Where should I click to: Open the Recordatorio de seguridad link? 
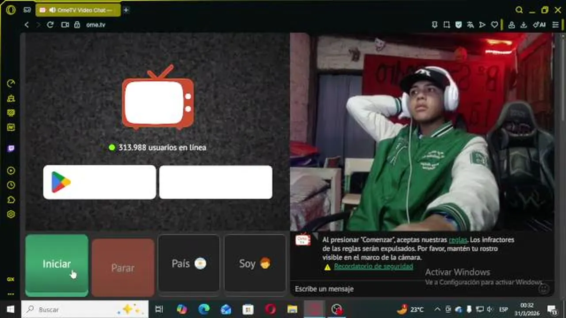(374, 266)
